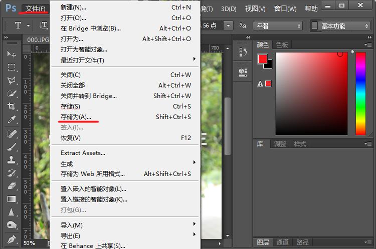Click the foreground red color swatch

tap(263, 59)
